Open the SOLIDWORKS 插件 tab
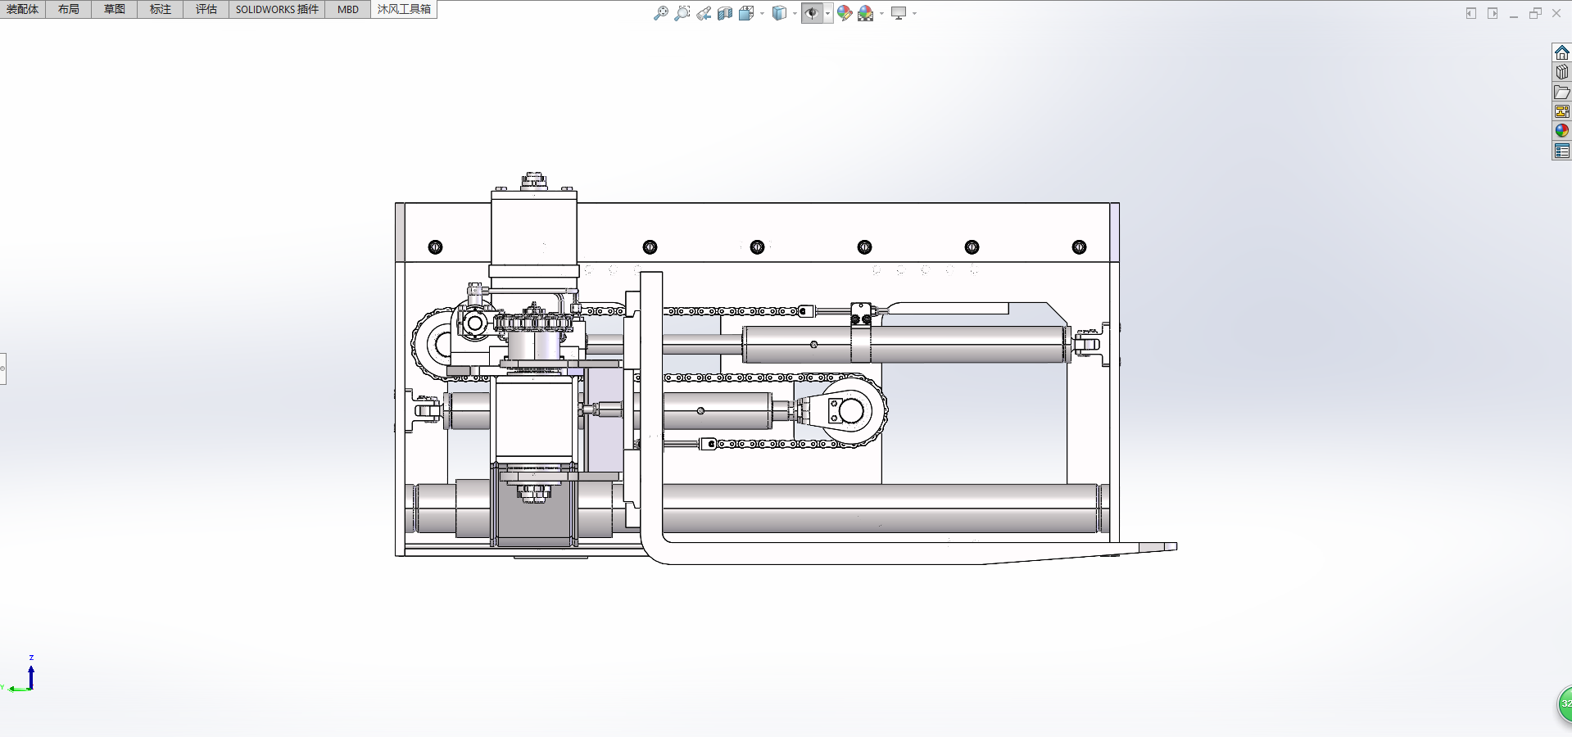1572x737 pixels. click(x=277, y=9)
